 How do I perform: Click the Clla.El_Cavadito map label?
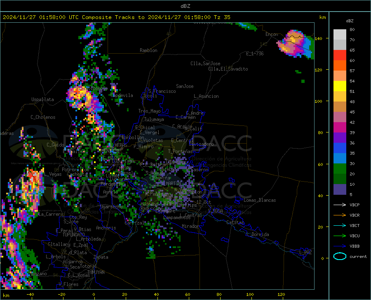(228, 69)
